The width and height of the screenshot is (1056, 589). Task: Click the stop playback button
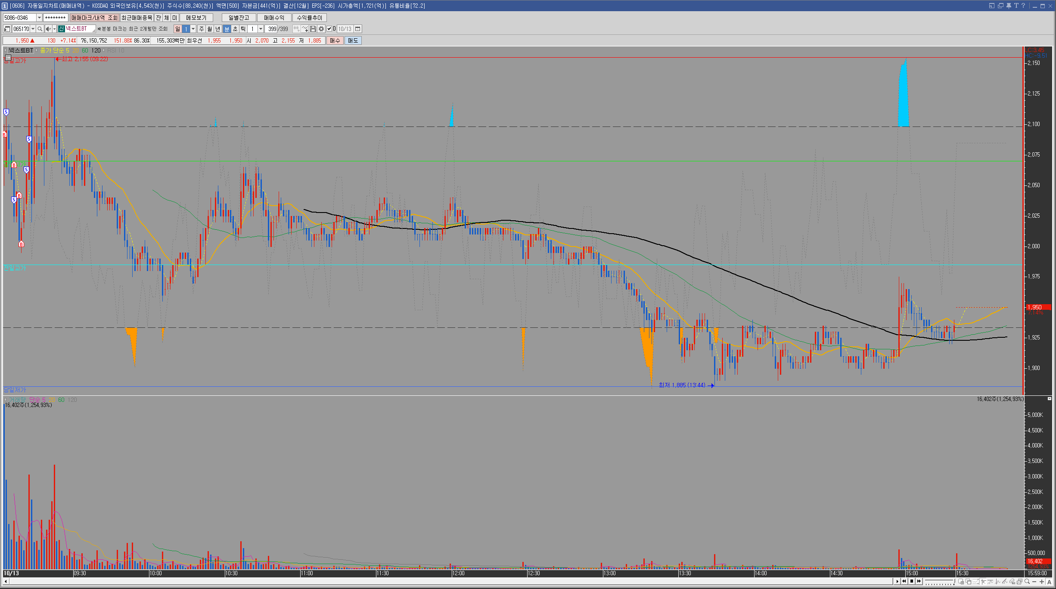tap(911, 581)
